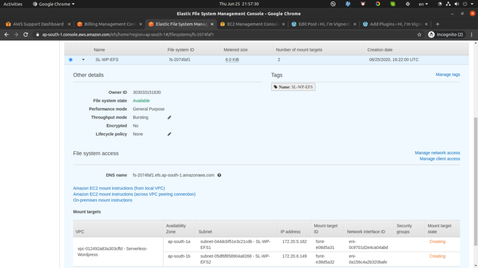Click the HP tray icon
The image size is (478, 268).
tap(348, 4)
